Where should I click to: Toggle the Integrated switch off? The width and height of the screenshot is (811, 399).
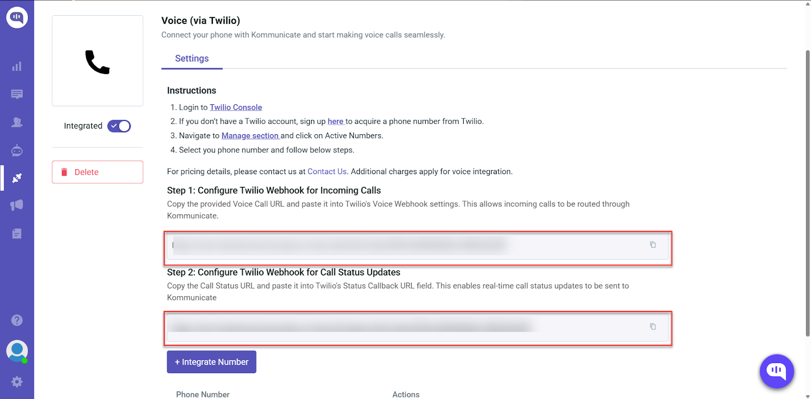pyautogui.click(x=119, y=126)
